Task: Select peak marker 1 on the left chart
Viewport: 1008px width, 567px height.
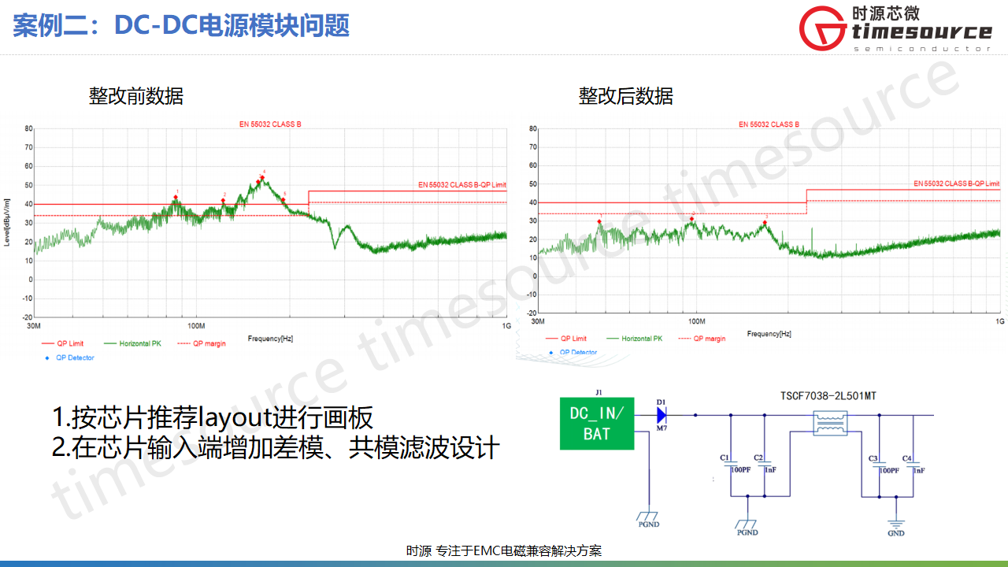Action: pyautogui.click(x=176, y=197)
